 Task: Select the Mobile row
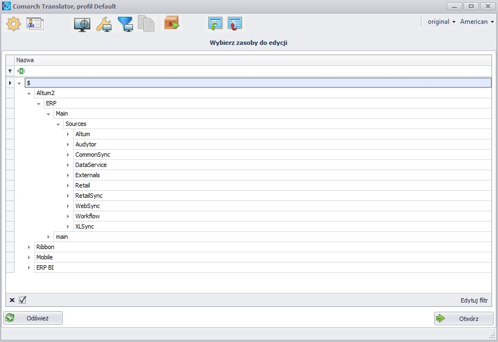click(263, 257)
